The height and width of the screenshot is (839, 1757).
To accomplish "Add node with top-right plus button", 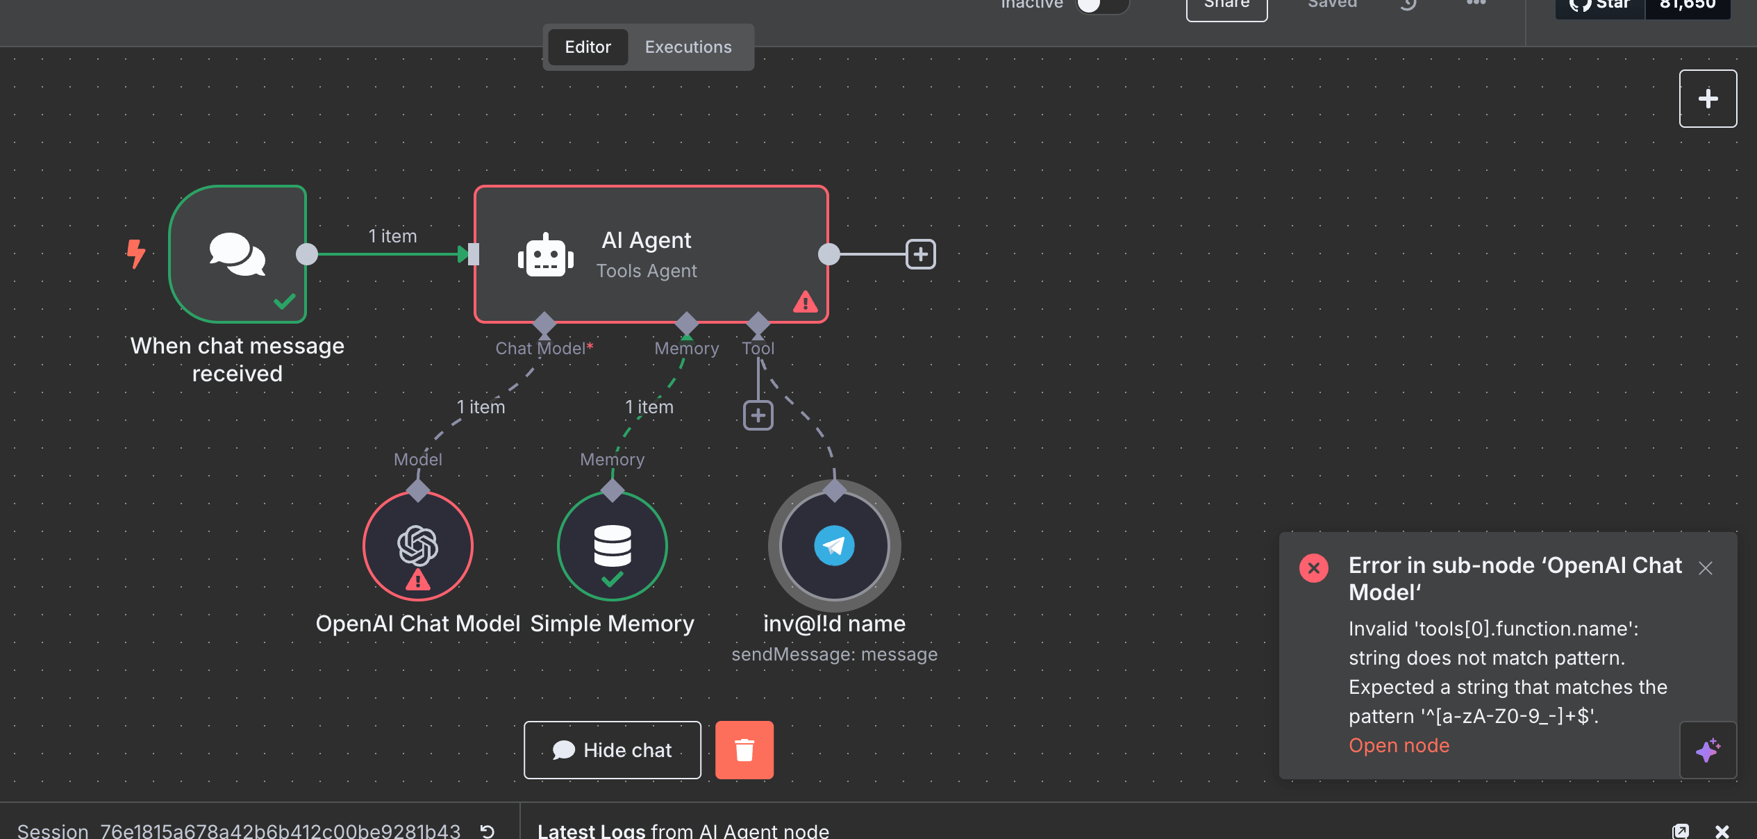I will (x=1708, y=99).
